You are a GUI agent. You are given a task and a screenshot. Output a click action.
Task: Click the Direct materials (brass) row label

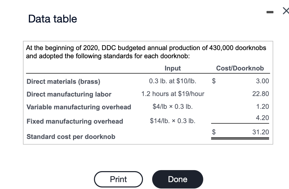click(x=63, y=81)
